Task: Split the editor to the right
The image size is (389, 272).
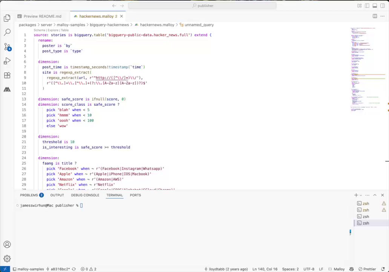Action: coord(375,16)
